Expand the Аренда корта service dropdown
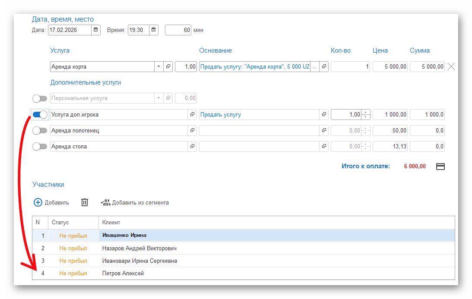The width and height of the screenshot is (472, 299). 158,67
